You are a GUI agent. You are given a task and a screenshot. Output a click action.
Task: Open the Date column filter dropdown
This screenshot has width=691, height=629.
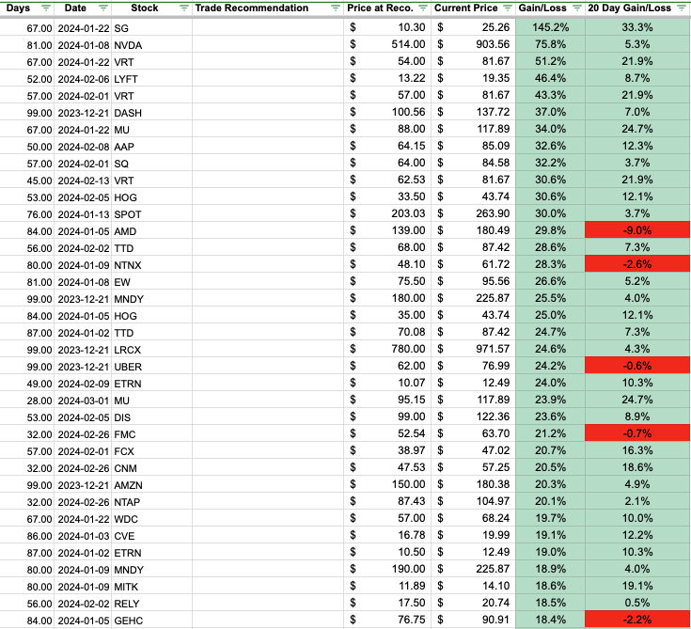[x=103, y=8]
